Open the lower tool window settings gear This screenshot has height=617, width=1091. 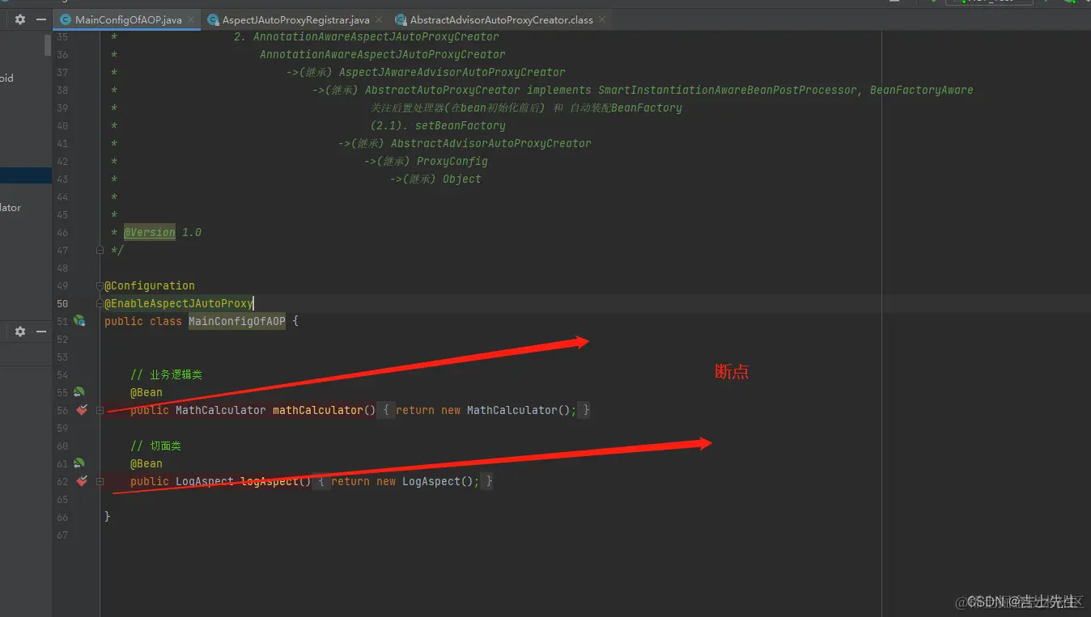(20, 332)
